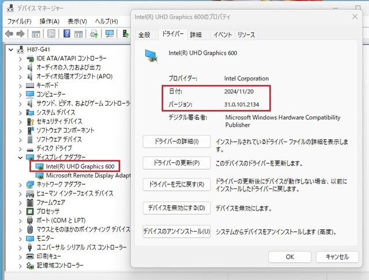Expand the IDE ATA/ATAPI コントローラー node

click(20, 59)
